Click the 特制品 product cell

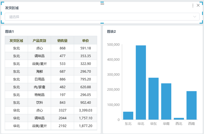coord(39,95)
